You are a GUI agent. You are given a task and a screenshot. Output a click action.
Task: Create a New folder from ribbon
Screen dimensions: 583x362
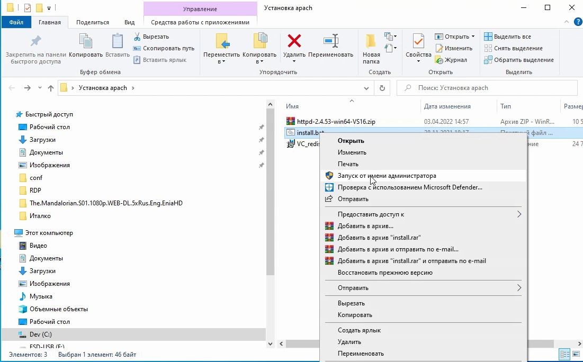pos(371,48)
